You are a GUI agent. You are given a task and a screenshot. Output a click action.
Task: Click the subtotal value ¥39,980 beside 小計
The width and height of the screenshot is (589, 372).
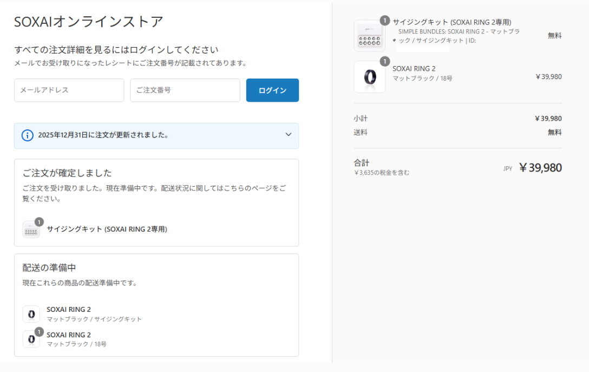(548, 119)
